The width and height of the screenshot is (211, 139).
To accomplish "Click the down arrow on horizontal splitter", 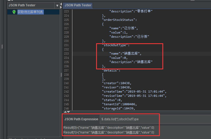I will coord(68,112).
